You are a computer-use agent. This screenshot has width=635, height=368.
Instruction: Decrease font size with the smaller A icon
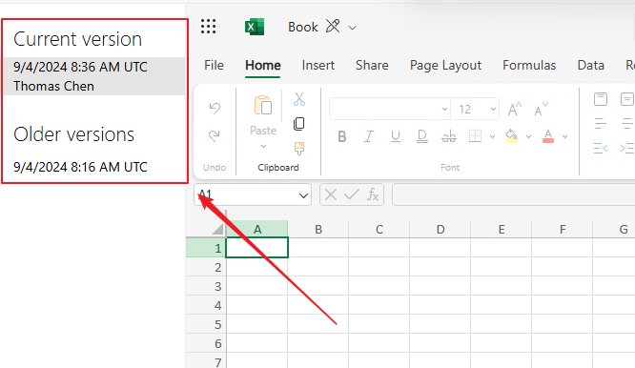[x=541, y=109]
